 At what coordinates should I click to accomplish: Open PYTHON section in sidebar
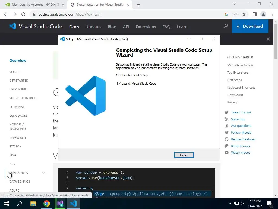click(15, 146)
